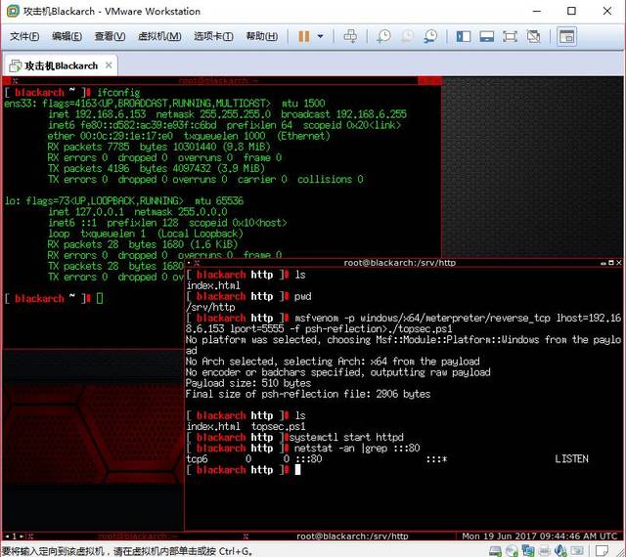This screenshot has height=557, width=626.
Task: Click the sound card status icon
Action: click(560, 551)
